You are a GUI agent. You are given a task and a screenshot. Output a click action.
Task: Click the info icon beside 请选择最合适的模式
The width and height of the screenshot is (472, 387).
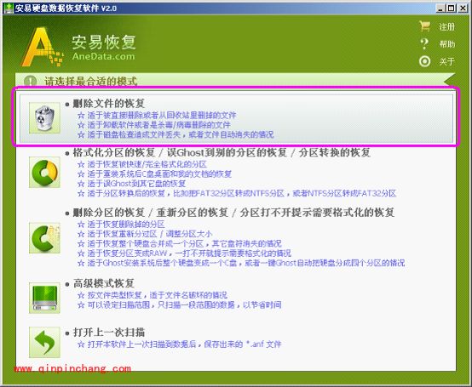click(x=30, y=81)
